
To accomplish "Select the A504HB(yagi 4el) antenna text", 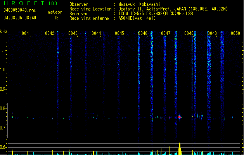I will [x=137, y=18].
